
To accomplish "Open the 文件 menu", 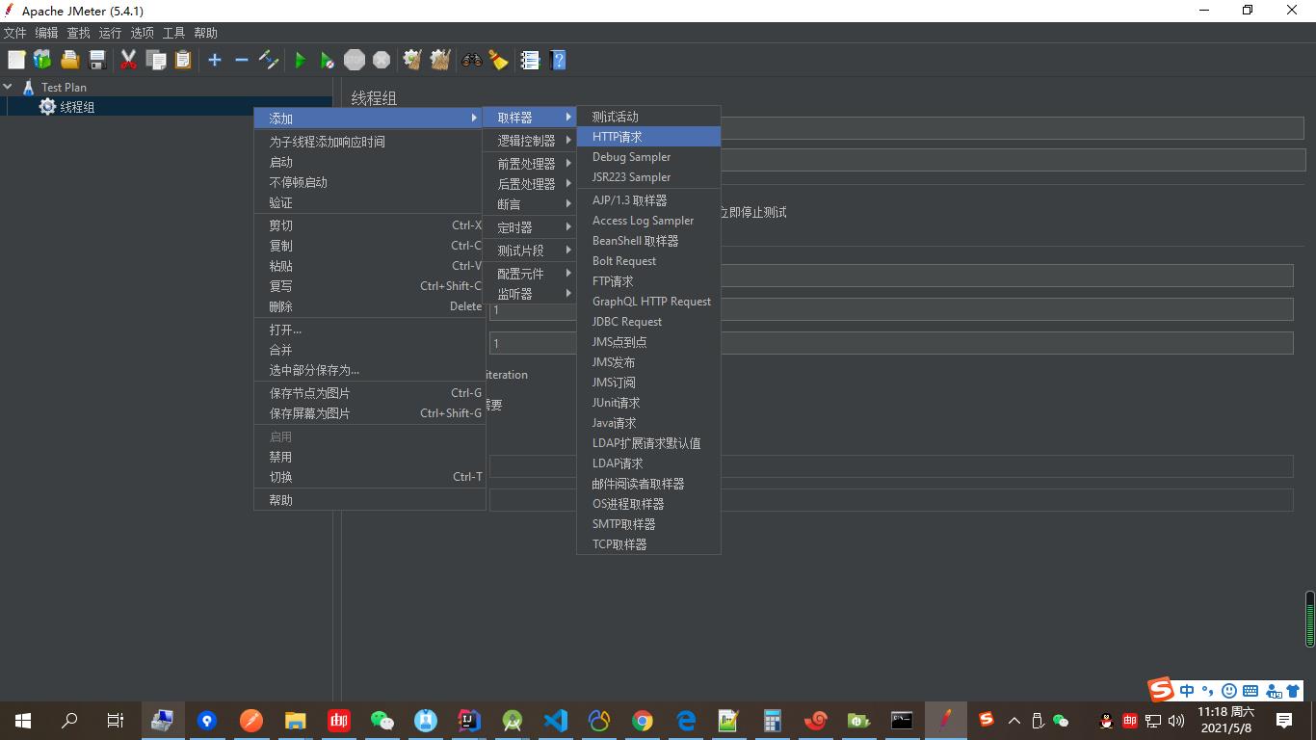I will (x=14, y=33).
